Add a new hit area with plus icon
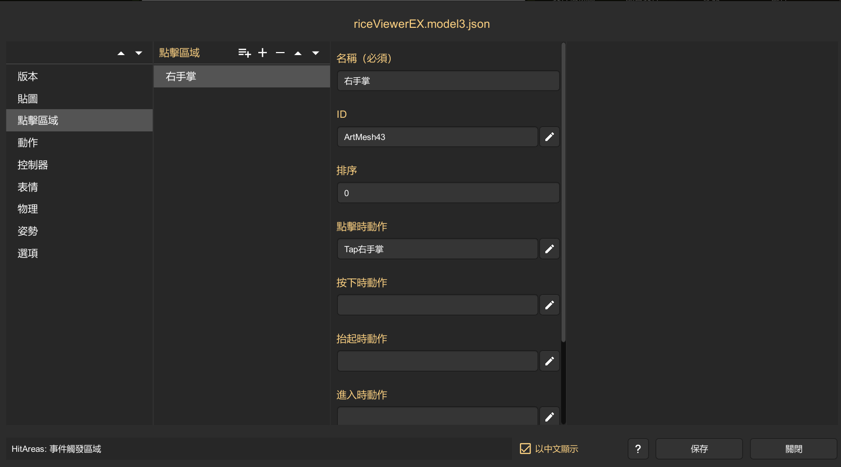Viewport: 841px width, 467px height. coord(262,53)
